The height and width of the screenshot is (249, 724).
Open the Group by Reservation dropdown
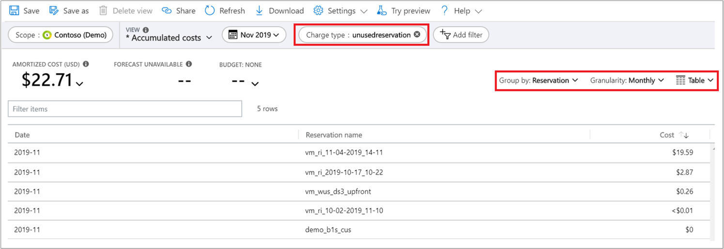pos(539,80)
